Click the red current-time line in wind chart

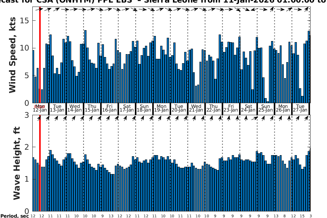40,54
